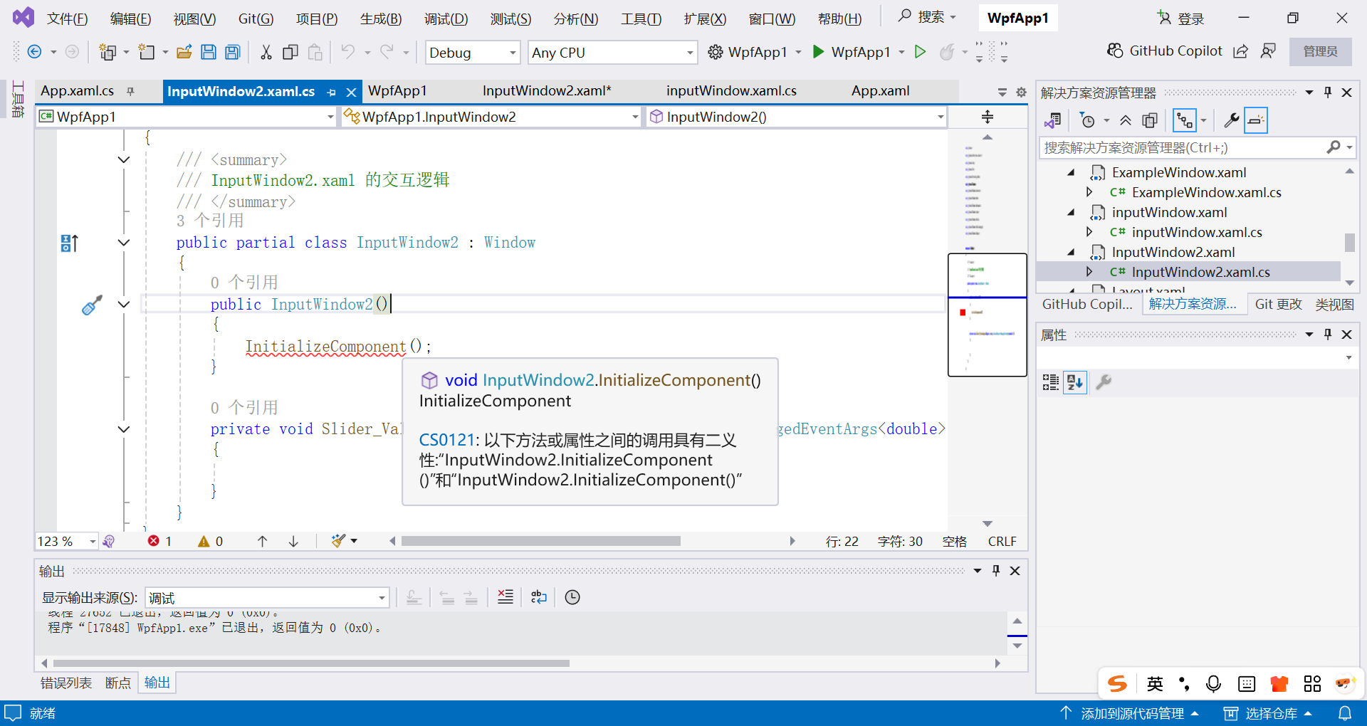
Task: Open the Any CPU platform dropdown
Action: pyautogui.click(x=612, y=53)
